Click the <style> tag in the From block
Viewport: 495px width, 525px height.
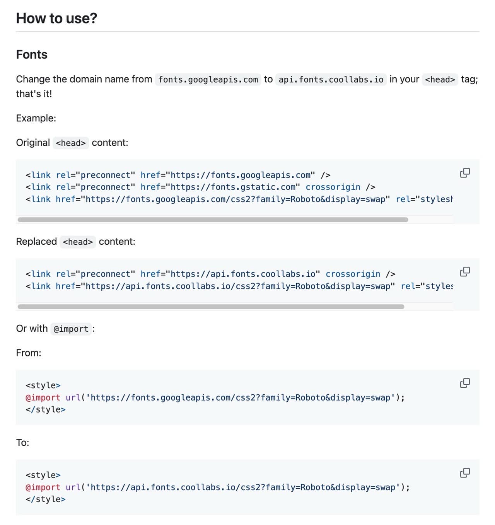click(x=43, y=385)
